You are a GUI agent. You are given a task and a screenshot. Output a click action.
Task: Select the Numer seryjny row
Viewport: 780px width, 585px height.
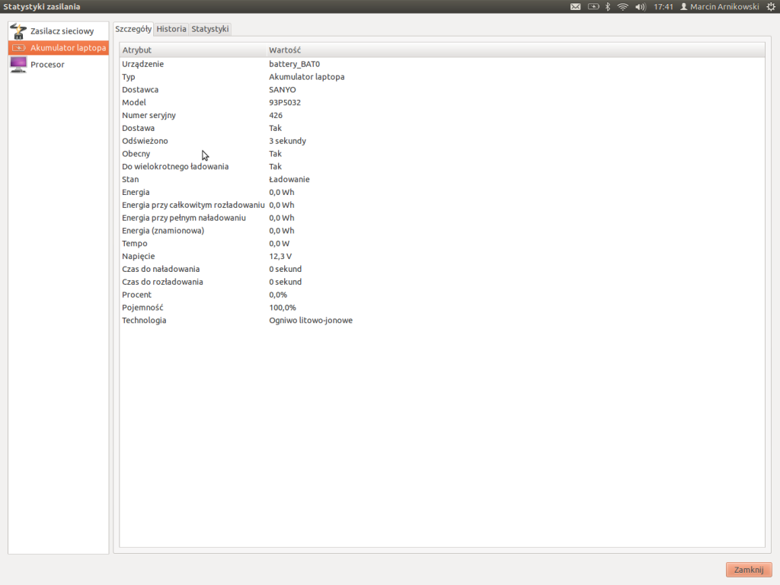tap(442, 115)
